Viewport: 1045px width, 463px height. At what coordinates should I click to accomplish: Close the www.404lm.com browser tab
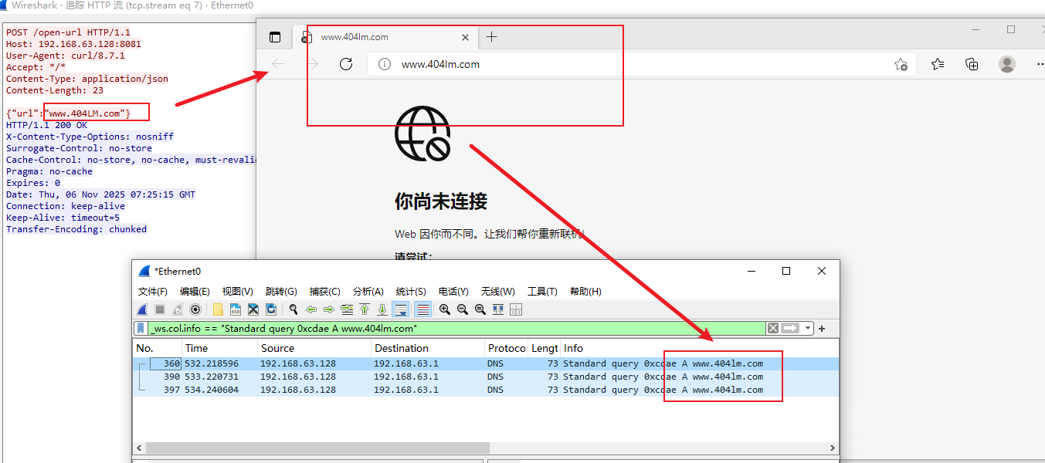pos(465,37)
